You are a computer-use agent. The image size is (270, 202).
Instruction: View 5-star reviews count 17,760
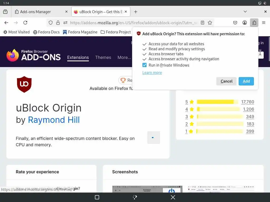pos(248,102)
